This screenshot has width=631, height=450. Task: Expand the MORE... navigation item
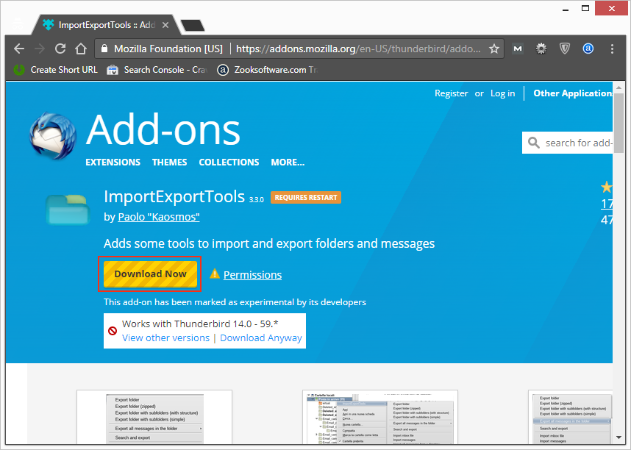pyautogui.click(x=288, y=162)
